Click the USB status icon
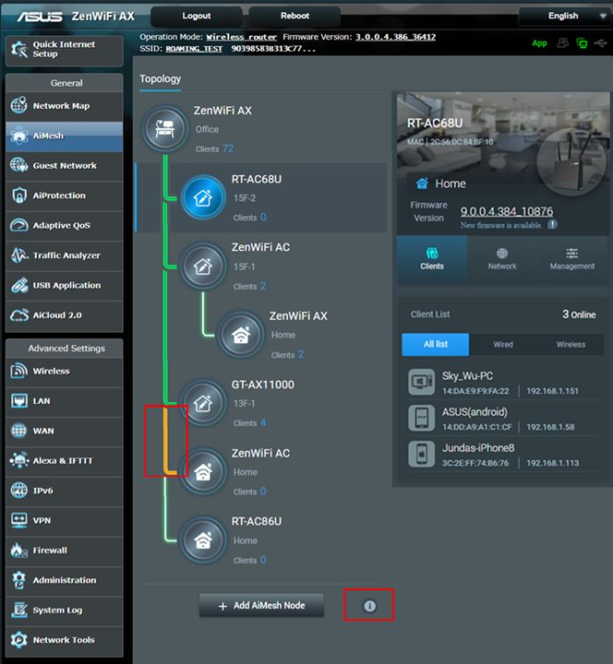The height and width of the screenshot is (664, 613). 600,42
